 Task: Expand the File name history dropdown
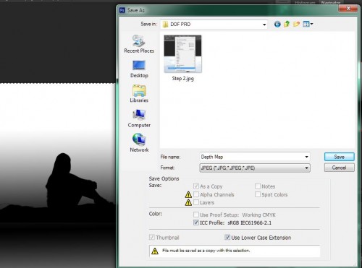(x=306, y=157)
